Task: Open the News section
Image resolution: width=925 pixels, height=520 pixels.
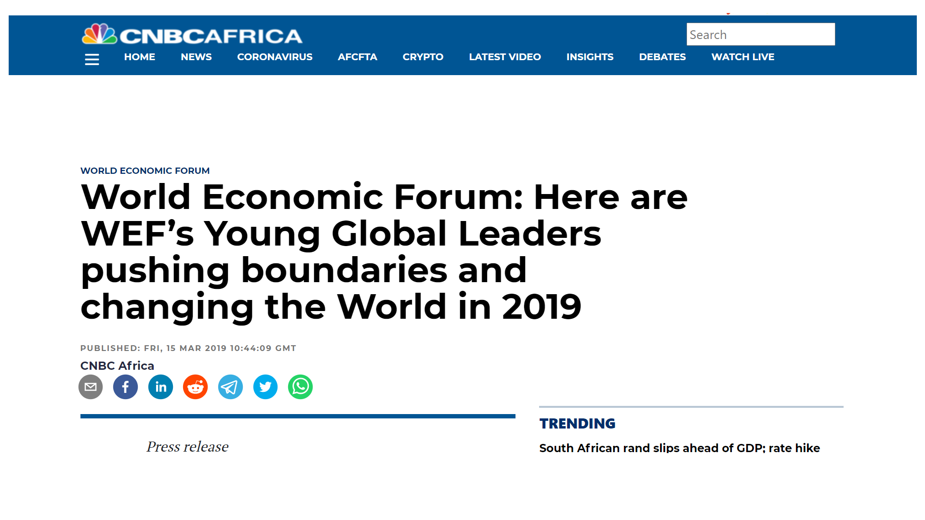Action: [x=196, y=57]
